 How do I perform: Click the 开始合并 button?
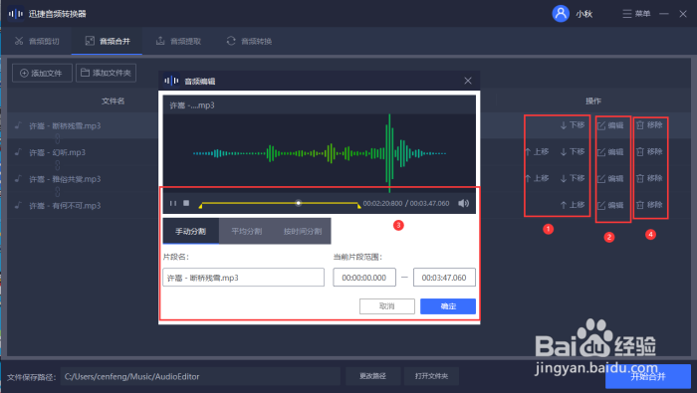point(647,376)
